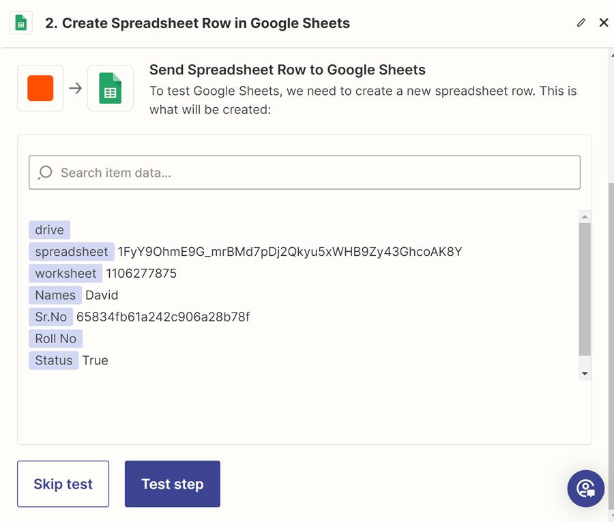This screenshot has width=614, height=522.
Task: Click the scrollbar up arrow in data list
Action: 585,216
